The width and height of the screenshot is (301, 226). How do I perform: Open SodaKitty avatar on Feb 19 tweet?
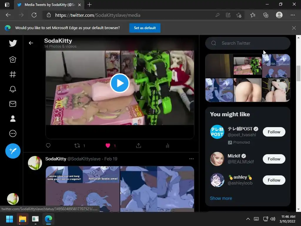(x=35, y=163)
